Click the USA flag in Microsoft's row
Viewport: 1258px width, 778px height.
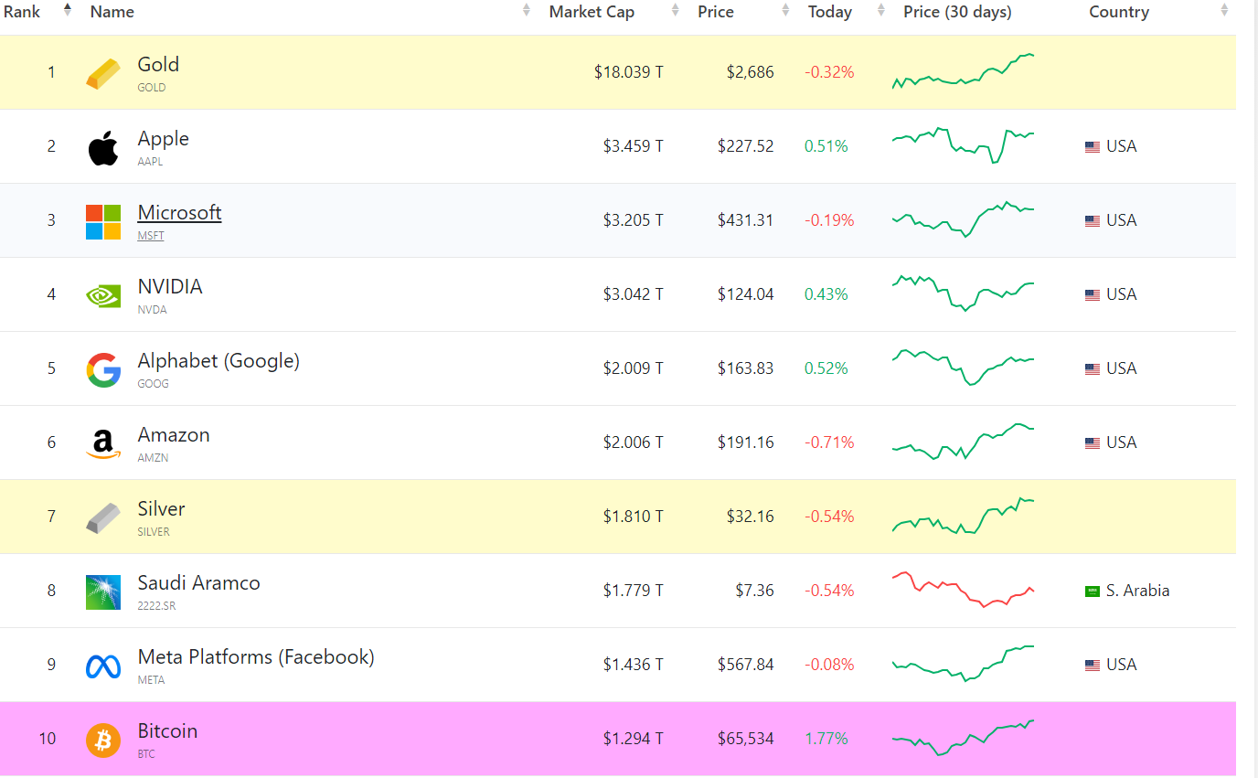click(x=1093, y=221)
